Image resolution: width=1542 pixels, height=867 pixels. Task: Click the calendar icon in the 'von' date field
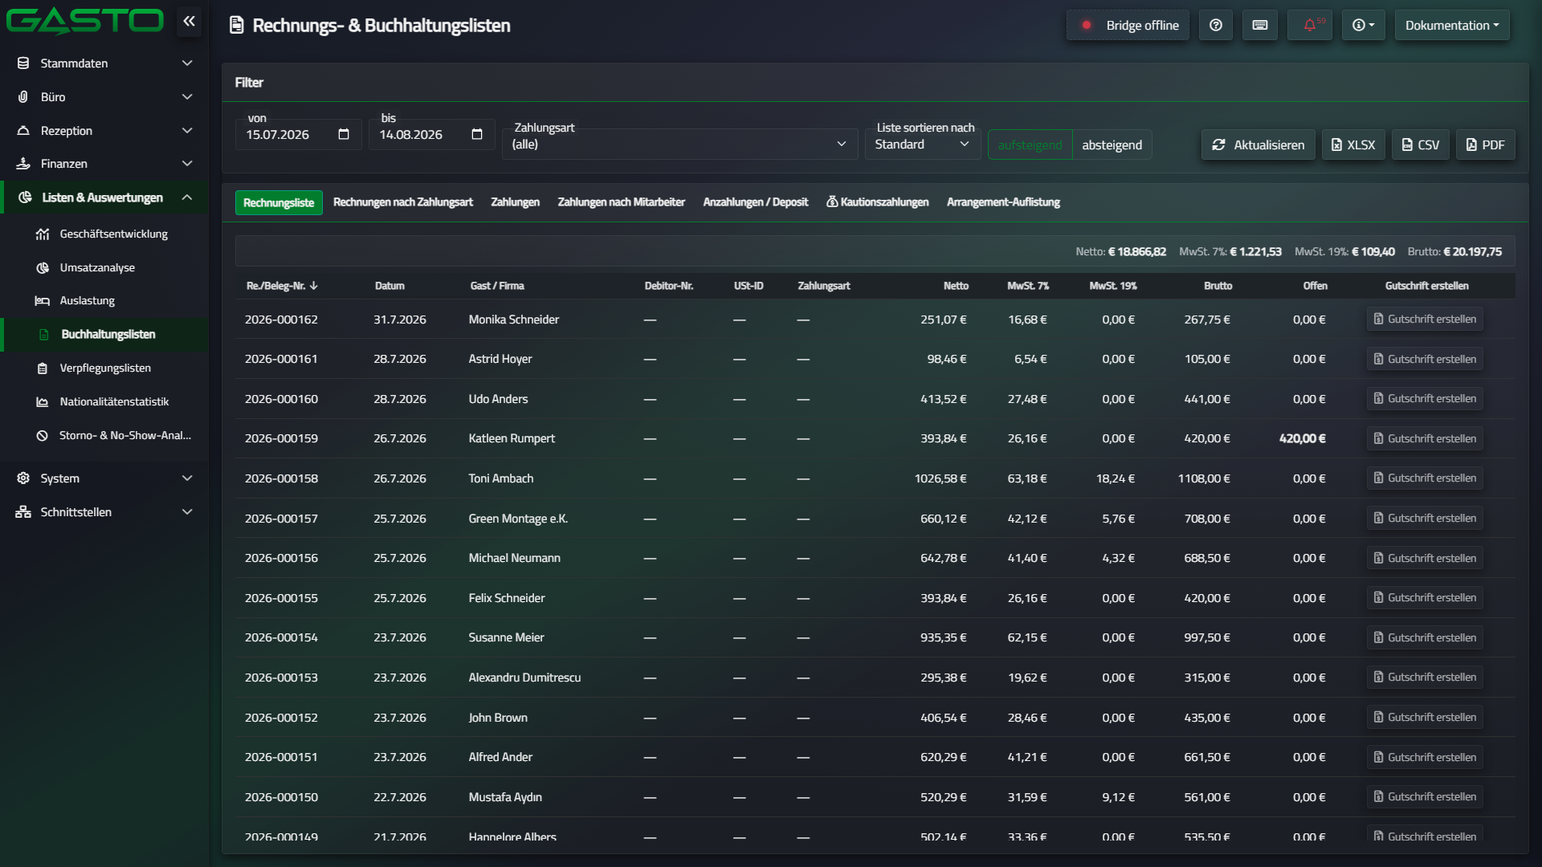344,134
